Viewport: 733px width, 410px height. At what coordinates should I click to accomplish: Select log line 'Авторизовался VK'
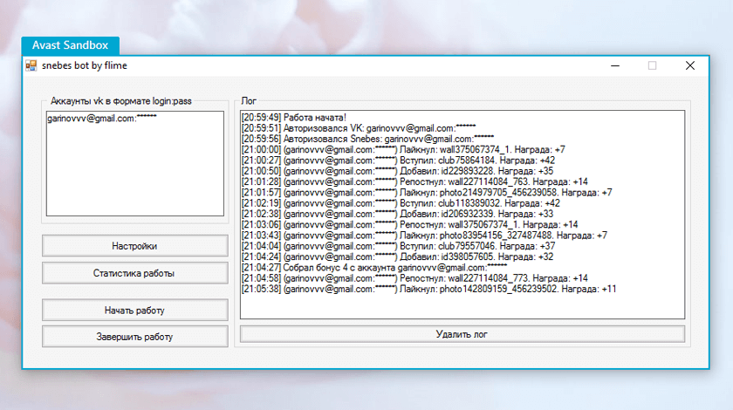tap(359, 128)
